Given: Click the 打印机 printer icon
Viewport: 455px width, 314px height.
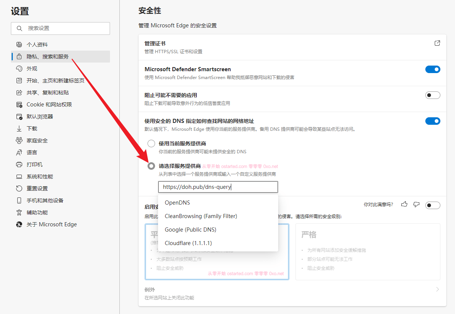Looking at the screenshot, I should click(x=19, y=164).
